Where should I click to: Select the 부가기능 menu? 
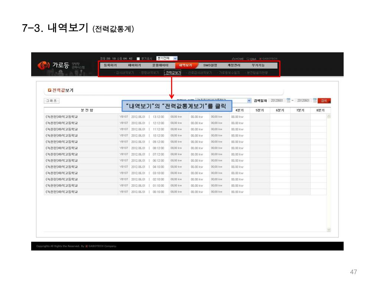tap(258, 65)
